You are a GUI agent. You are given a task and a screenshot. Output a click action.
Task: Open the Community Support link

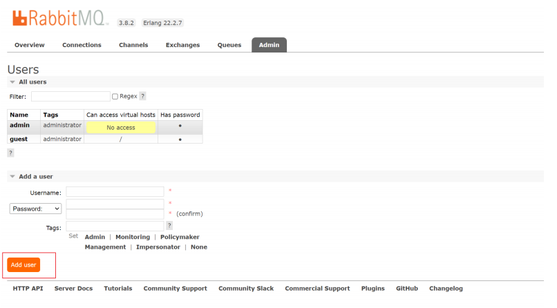tap(175, 289)
